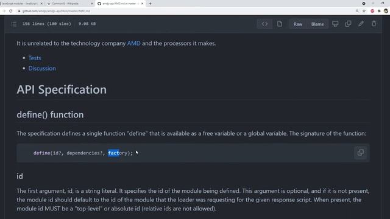The image size is (390, 219).
Task: Click the 9.08 KB file size
Action: point(87,24)
